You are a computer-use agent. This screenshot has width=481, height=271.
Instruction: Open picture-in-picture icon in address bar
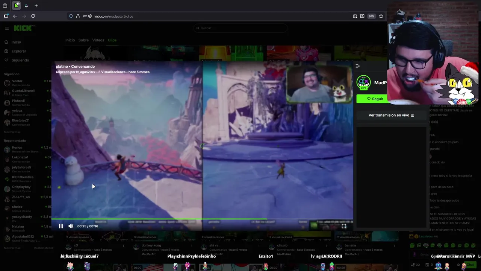(x=355, y=16)
